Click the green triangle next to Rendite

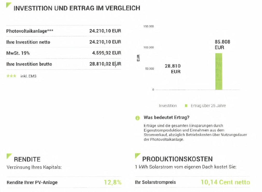pyautogui.click(x=9, y=156)
